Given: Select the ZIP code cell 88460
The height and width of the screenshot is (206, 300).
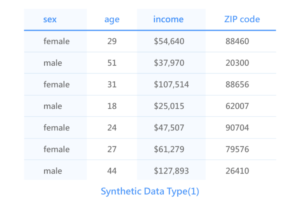Looking at the screenshot, I should [237, 41].
